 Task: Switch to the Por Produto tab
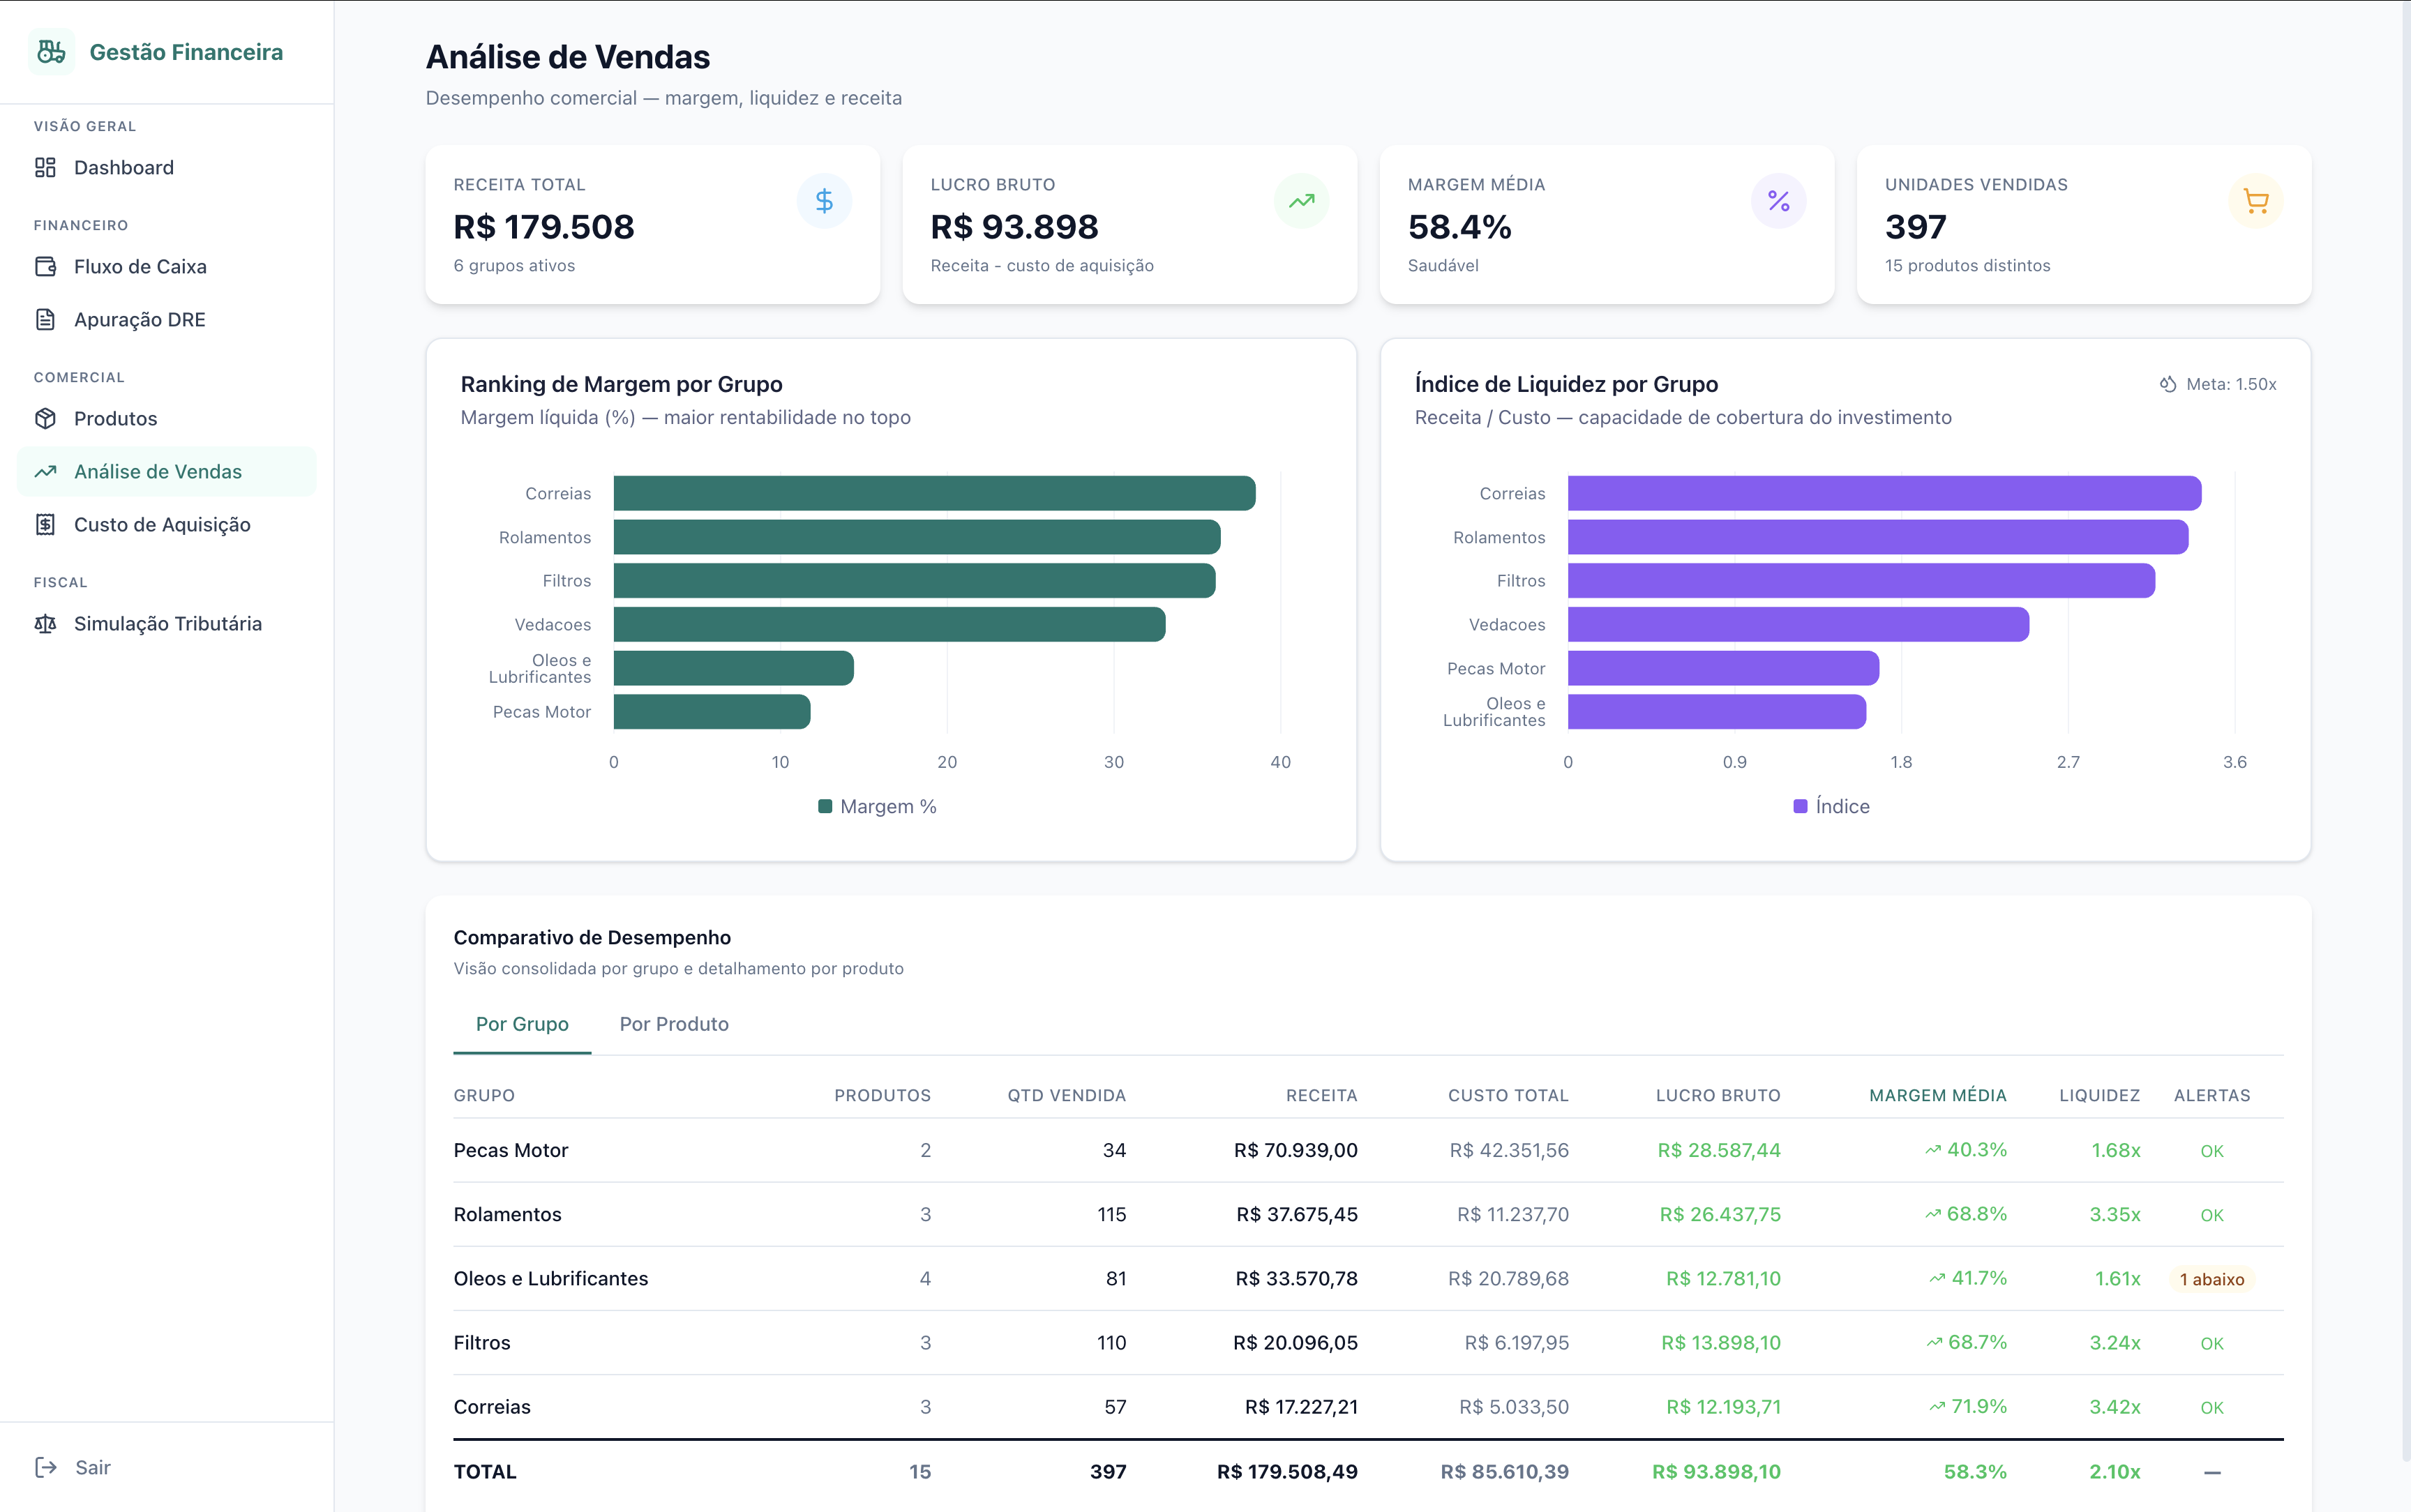pos(674,1024)
